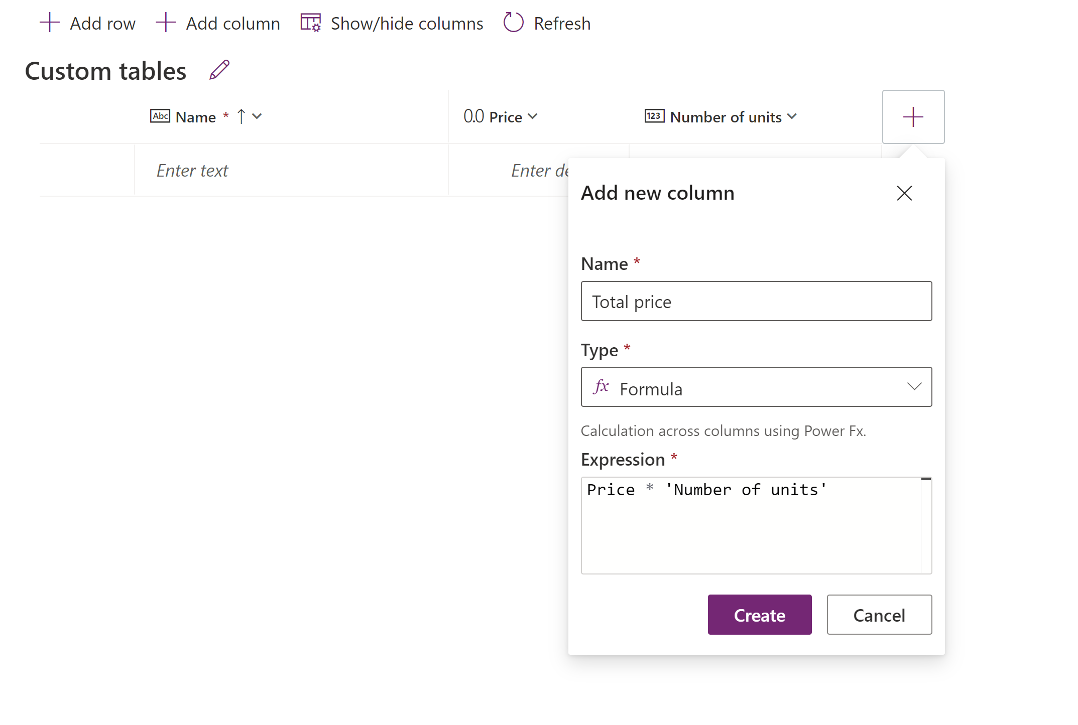This screenshot has height=725, width=1078.
Task: Click the close X button on Add new column panel
Action: coord(904,193)
